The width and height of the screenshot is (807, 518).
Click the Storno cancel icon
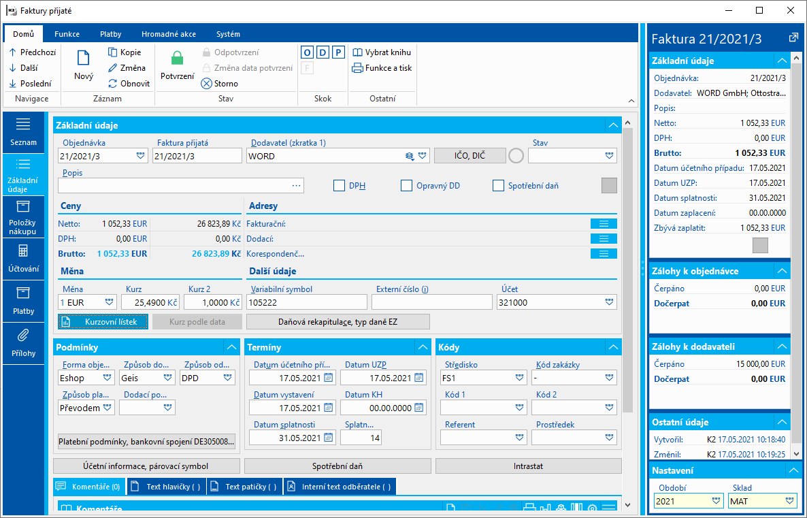(x=206, y=84)
